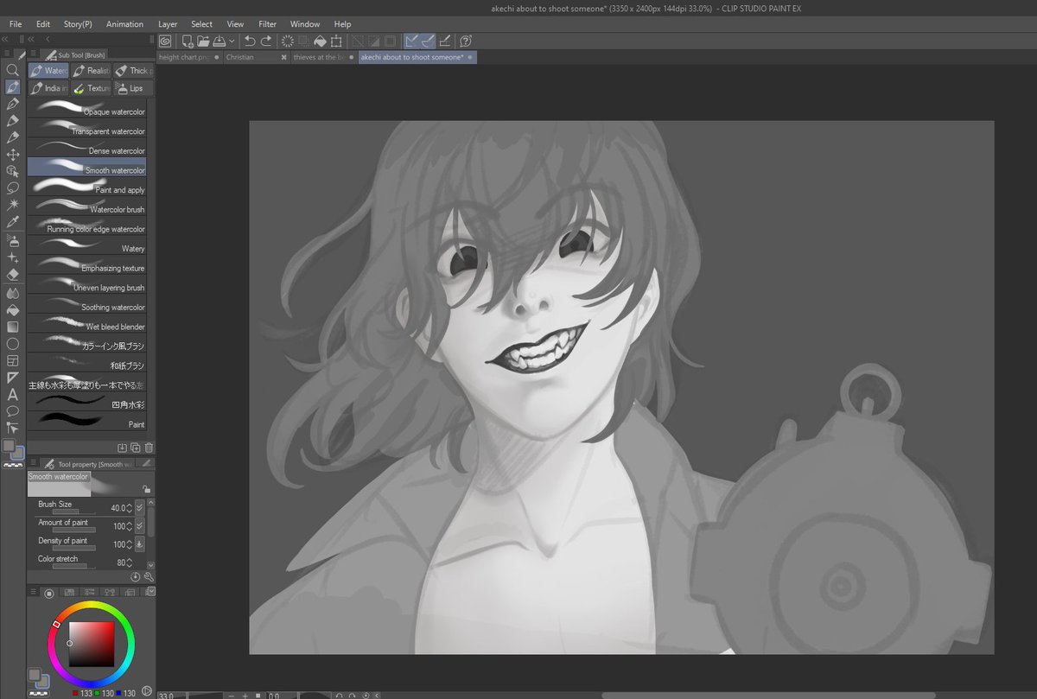This screenshot has width=1037, height=699.
Task: Toggle Snap to Special Ruler
Action: coord(428,41)
